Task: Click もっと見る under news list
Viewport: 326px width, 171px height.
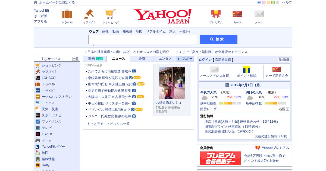Action: [x=95, y=124]
